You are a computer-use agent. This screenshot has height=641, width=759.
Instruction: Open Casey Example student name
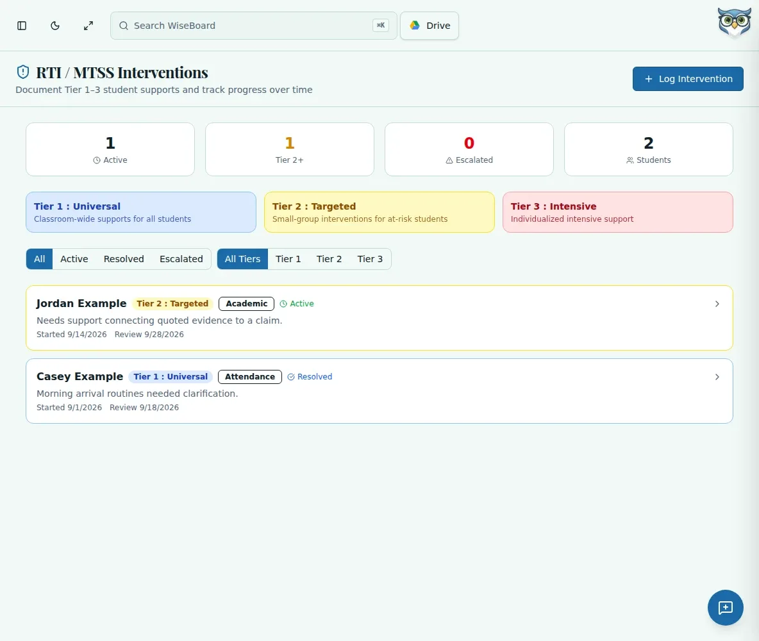80,377
